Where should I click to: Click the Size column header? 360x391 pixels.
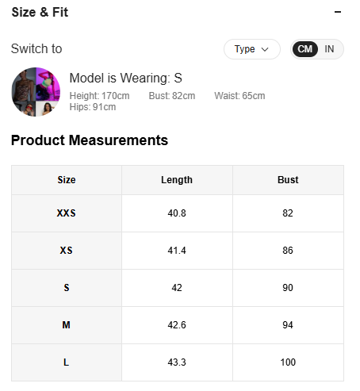[x=67, y=180]
